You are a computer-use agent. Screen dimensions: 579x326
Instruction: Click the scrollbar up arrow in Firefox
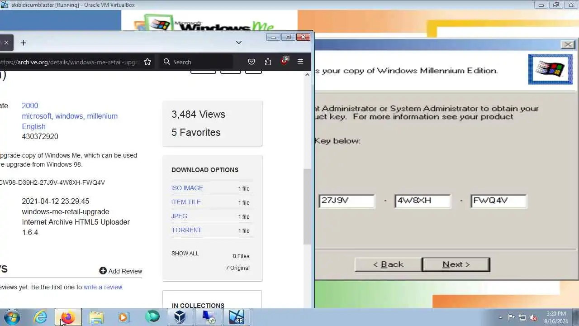click(x=307, y=74)
